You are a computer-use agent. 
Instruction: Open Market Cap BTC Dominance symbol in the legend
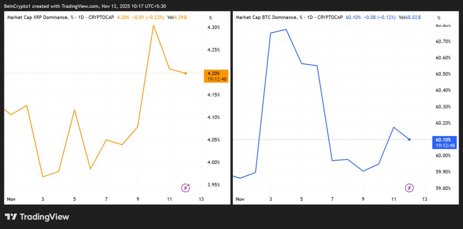tap(268, 17)
